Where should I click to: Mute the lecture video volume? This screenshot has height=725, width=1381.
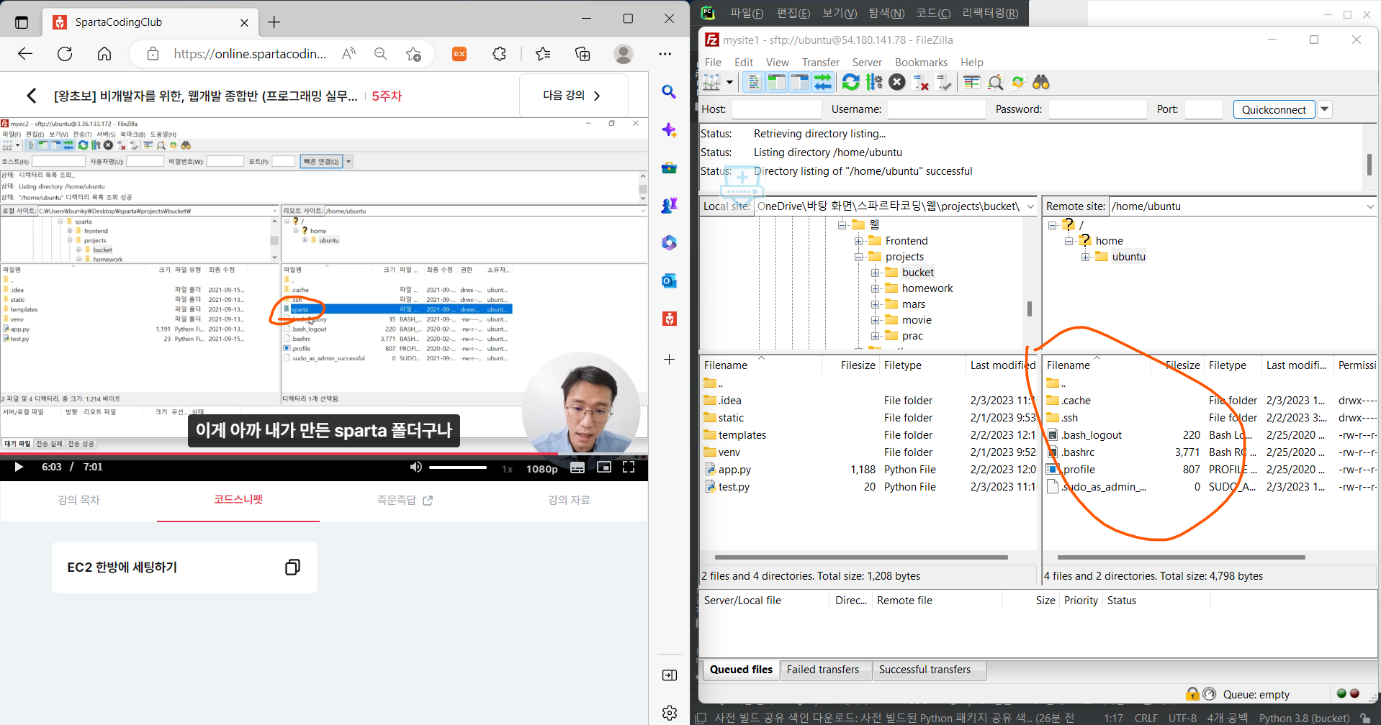pos(415,468)
